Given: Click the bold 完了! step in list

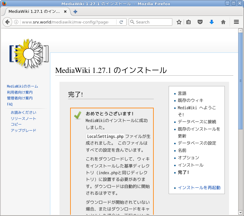Looking at the screenshot, I should [x=184, y=172].
